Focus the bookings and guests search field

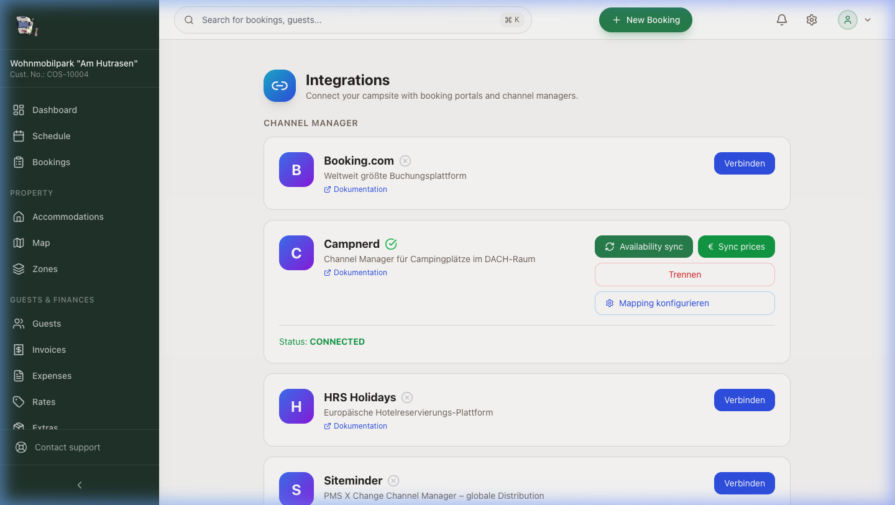pos(353,20)
